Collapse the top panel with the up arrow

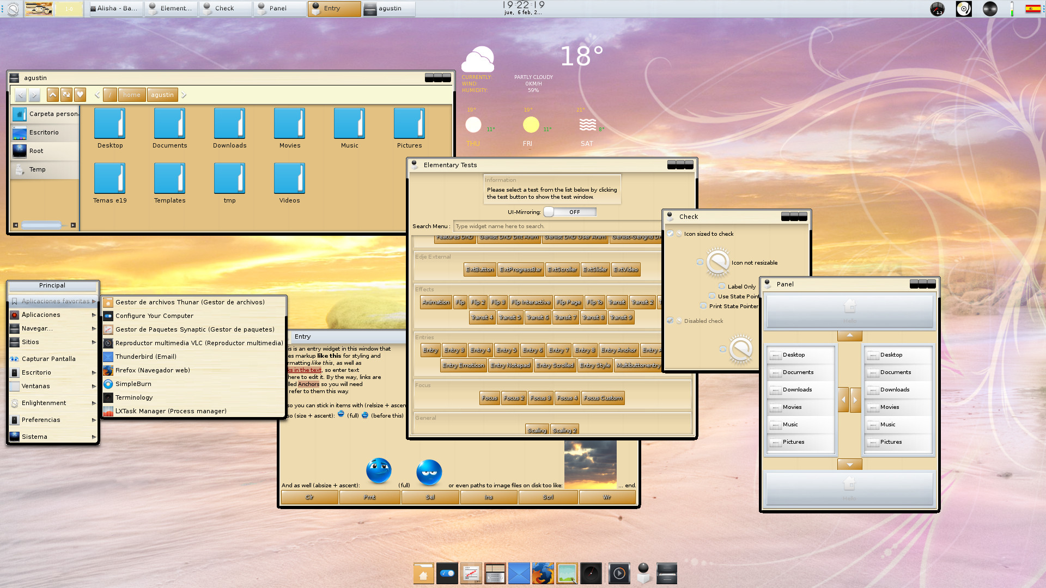pyautogui.click(x=849, y=335)
